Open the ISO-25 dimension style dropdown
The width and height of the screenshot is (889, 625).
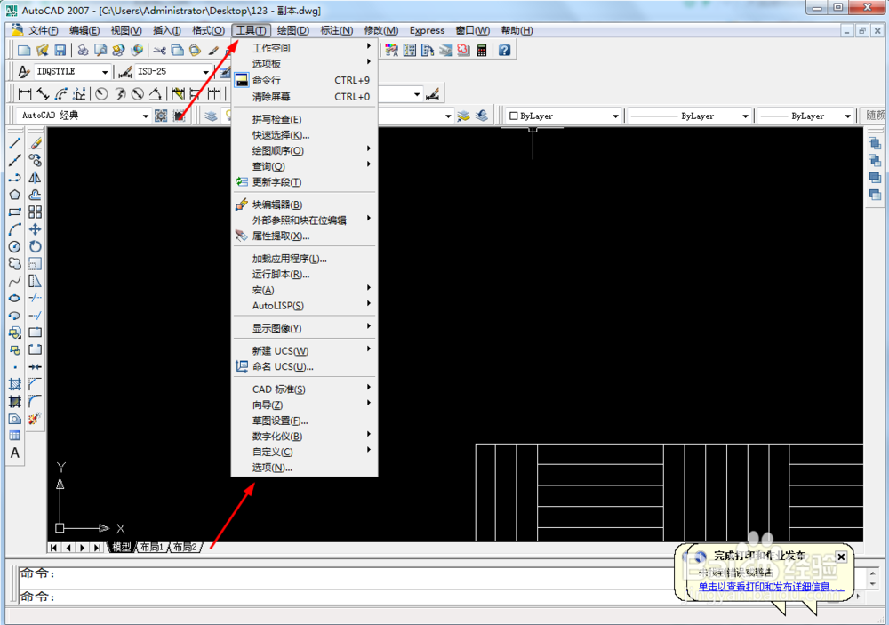pos(205,72)
